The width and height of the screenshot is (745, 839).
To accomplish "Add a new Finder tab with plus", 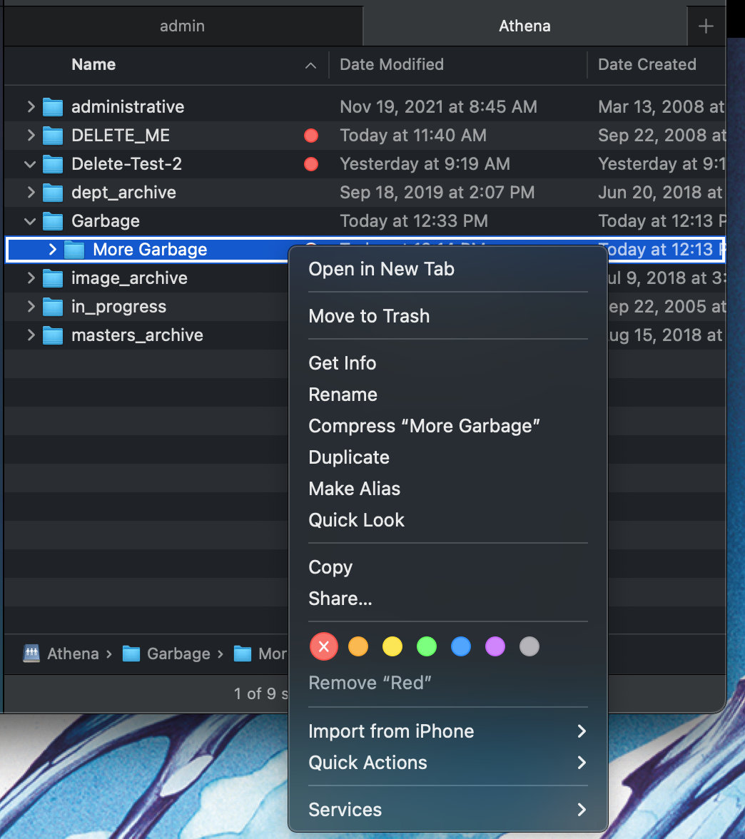I will pyautogui.click(x=706, y=26).
